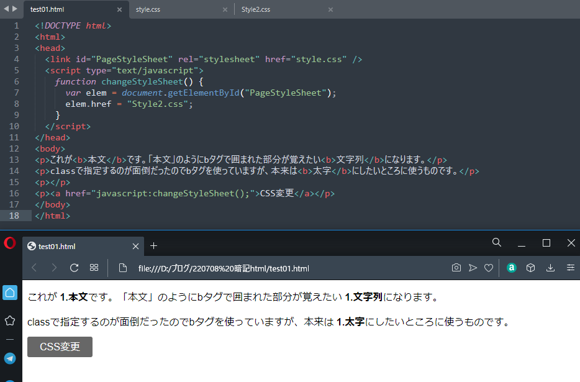Go to previous editor tab arrow

(x=6, y=9)
